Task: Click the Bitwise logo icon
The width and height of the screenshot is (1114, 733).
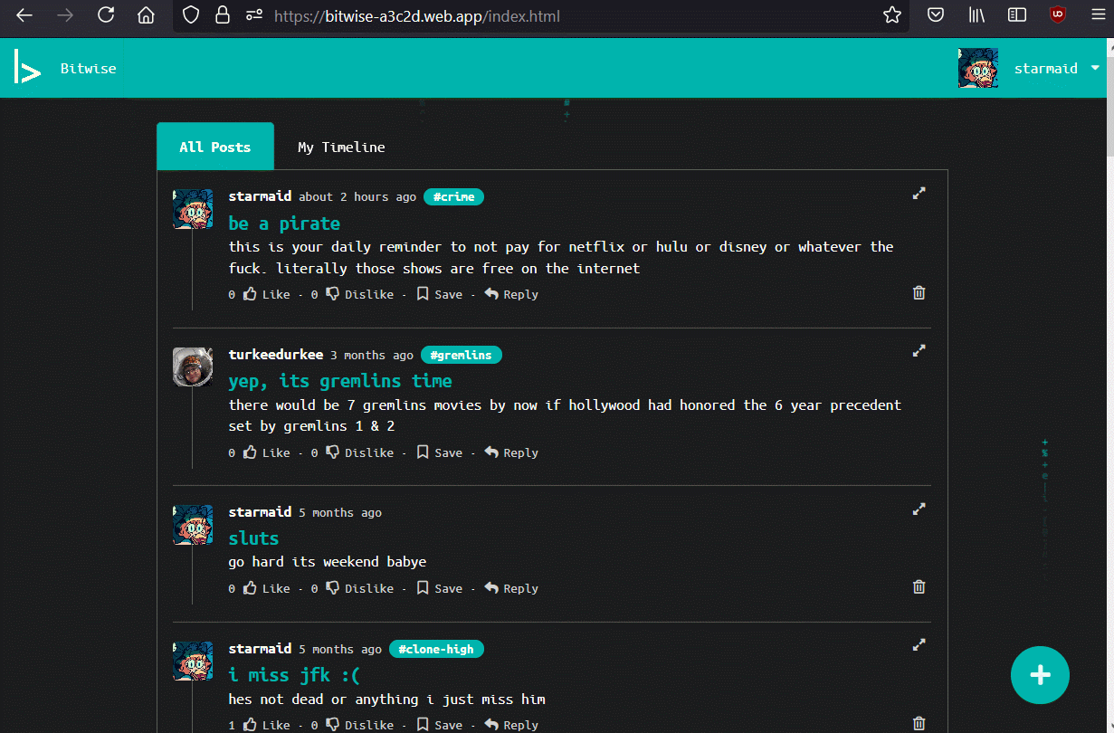Action: pos(27,68)
